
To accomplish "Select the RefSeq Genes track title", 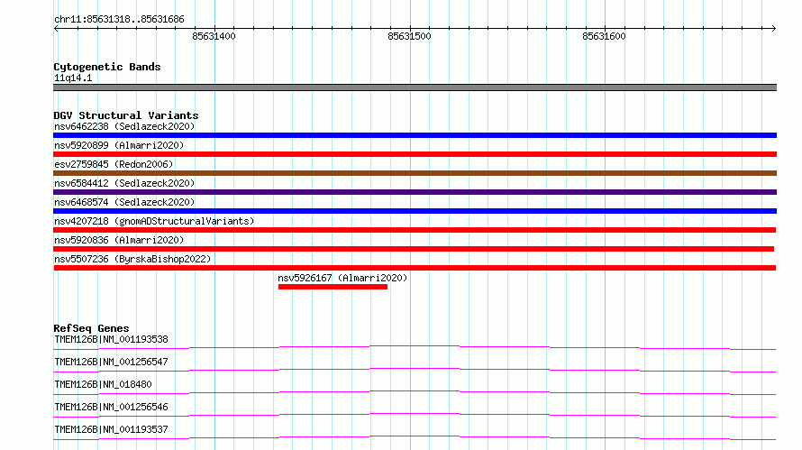I will click(92, 328).
